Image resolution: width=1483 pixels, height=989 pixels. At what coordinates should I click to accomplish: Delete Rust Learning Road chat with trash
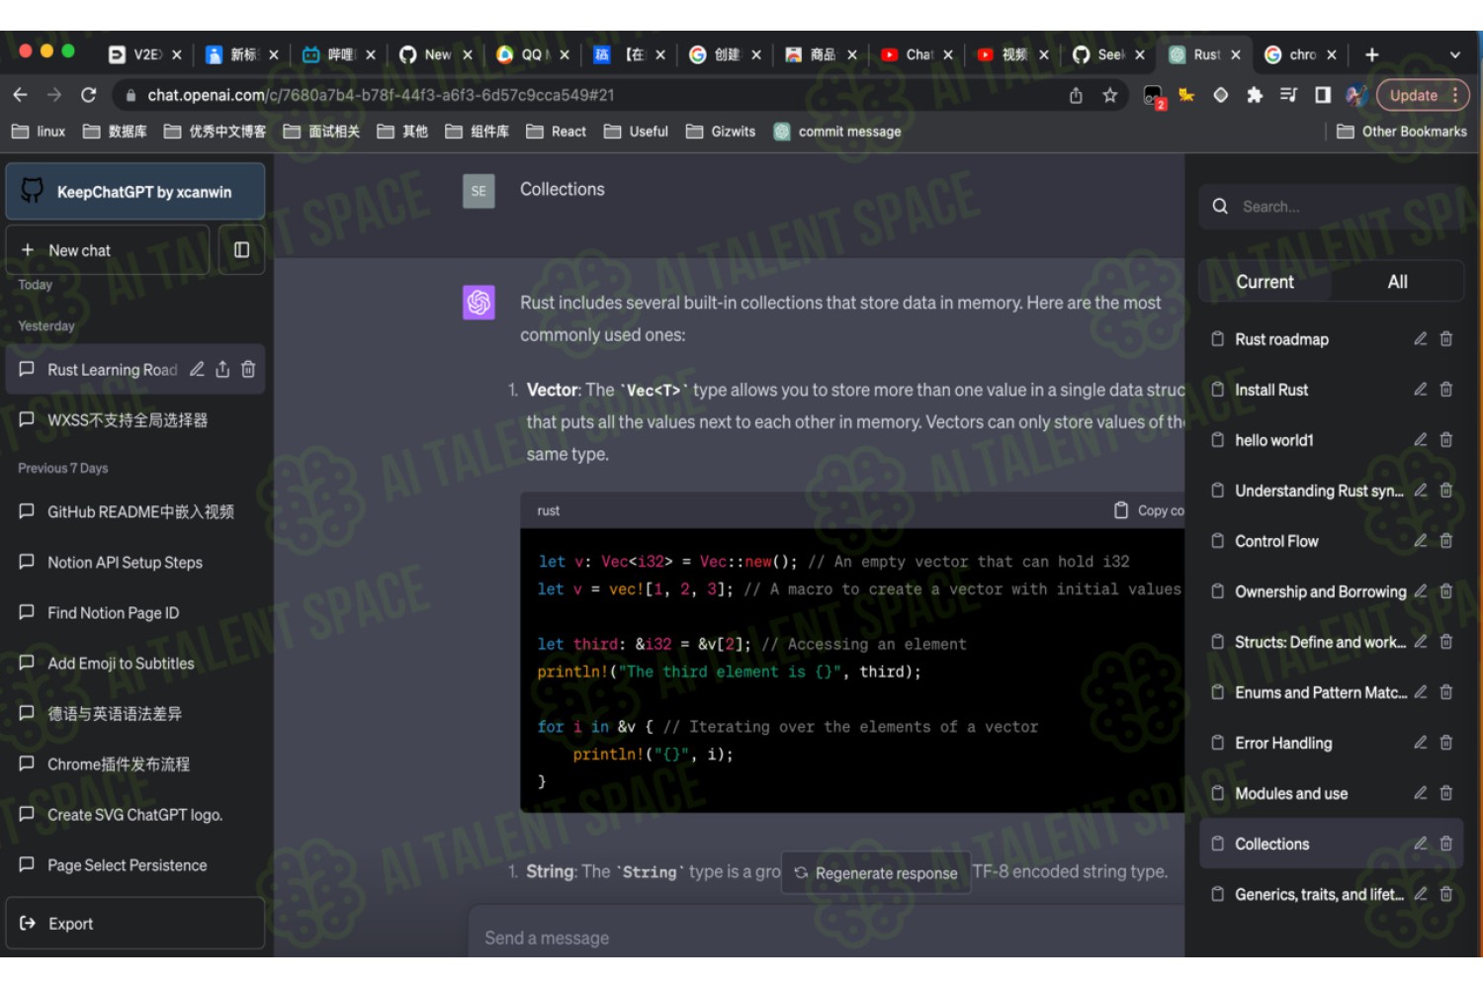(248, 369)
